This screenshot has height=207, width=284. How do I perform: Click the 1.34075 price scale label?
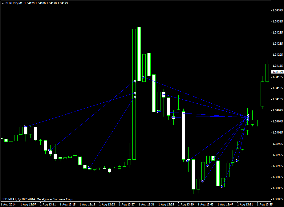click(278, 110)
